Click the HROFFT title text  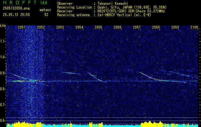tap(20, 3)
